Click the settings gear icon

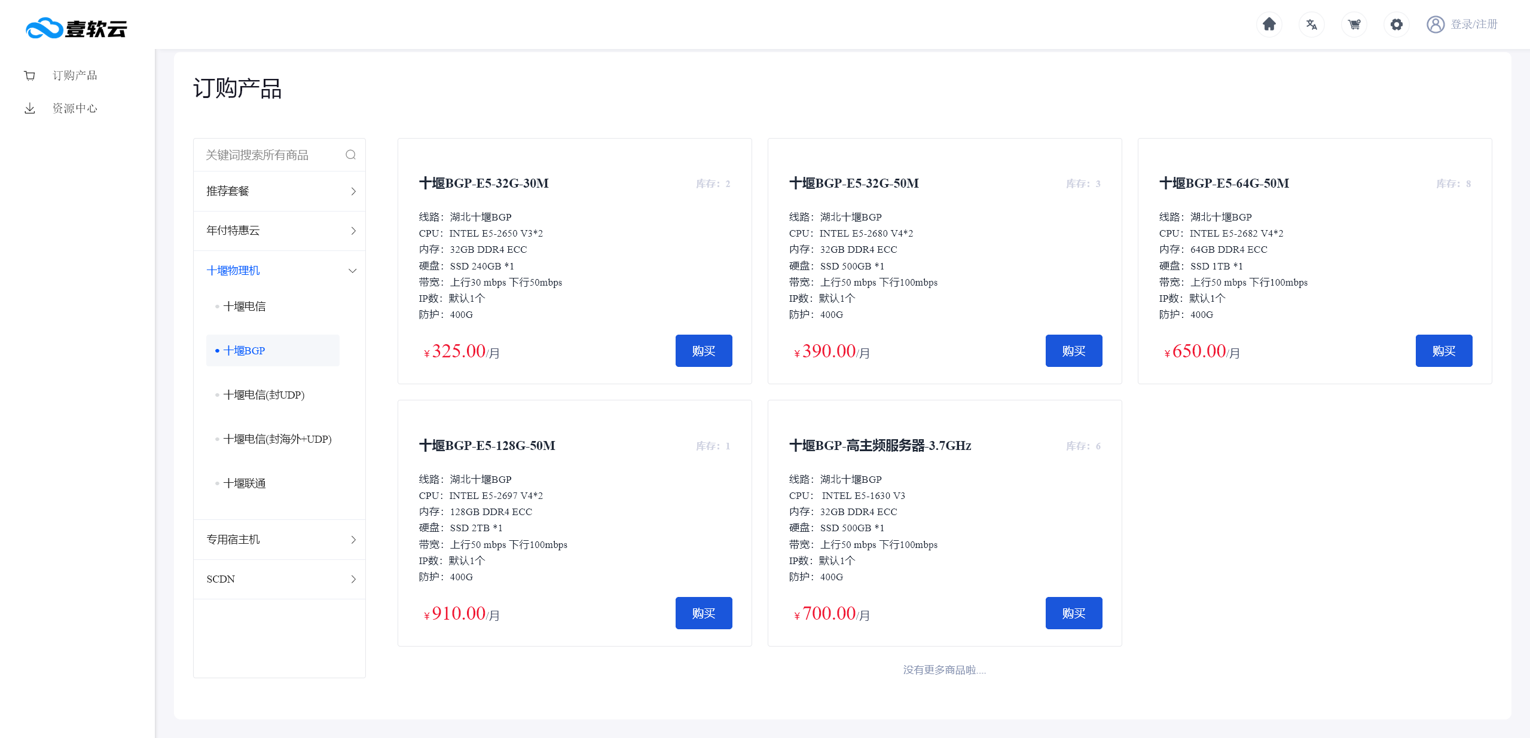click(x=1396, y=25)
